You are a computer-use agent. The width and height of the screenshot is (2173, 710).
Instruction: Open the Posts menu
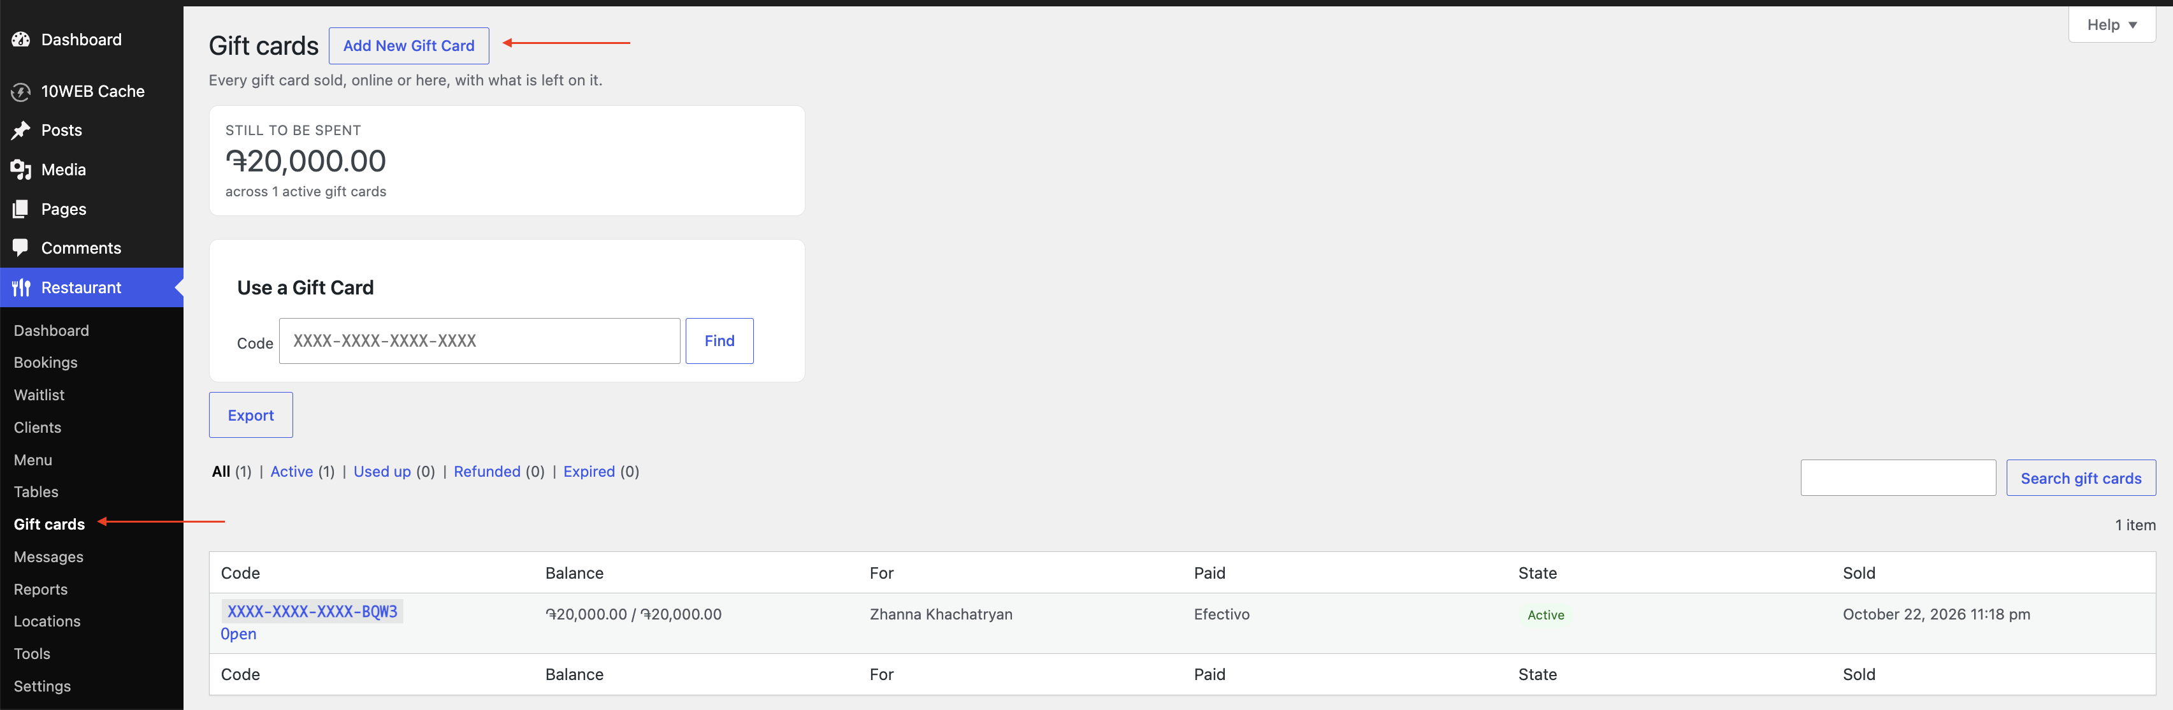62,130
